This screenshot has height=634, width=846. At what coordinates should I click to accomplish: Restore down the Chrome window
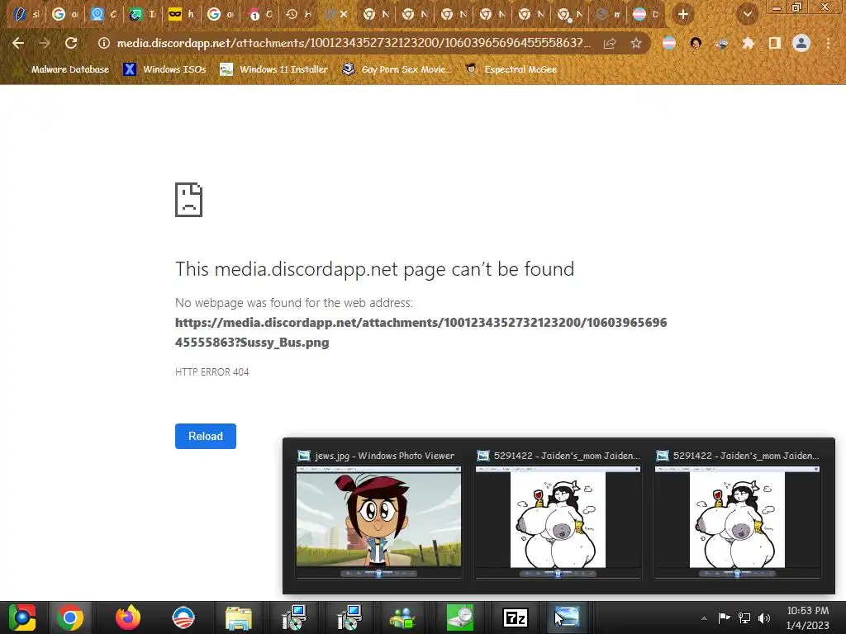click(796, 7)
